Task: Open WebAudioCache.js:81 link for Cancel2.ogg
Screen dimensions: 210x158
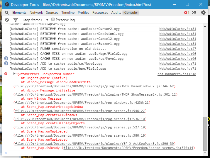Action: (178, 39)
